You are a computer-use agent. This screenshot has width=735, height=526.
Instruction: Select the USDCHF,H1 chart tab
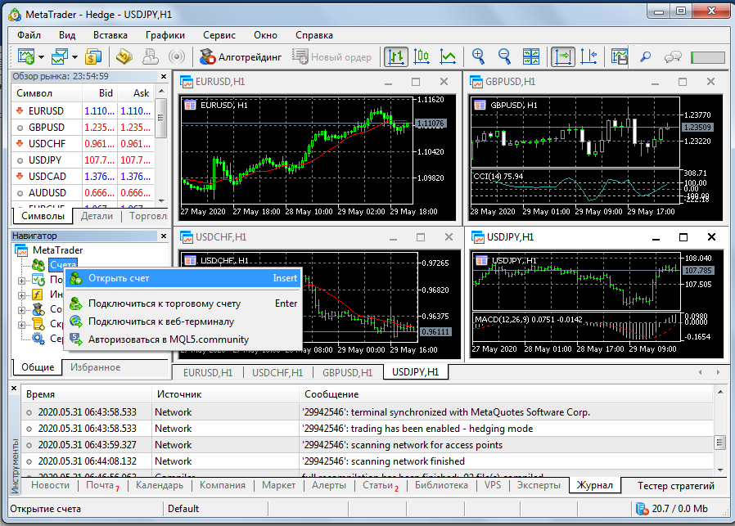(x=277, y=373)
